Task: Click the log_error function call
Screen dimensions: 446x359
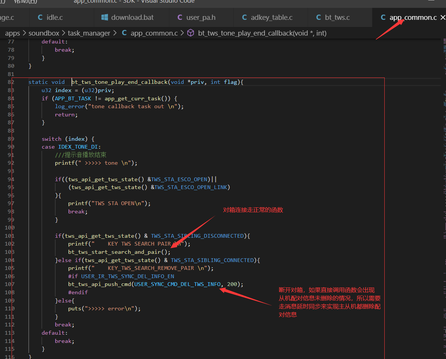Action: [70, 107]
